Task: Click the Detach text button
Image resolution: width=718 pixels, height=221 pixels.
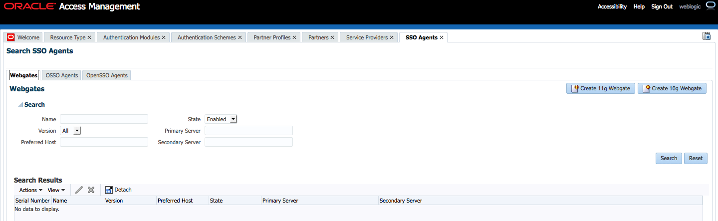Action: coord(123,190)
